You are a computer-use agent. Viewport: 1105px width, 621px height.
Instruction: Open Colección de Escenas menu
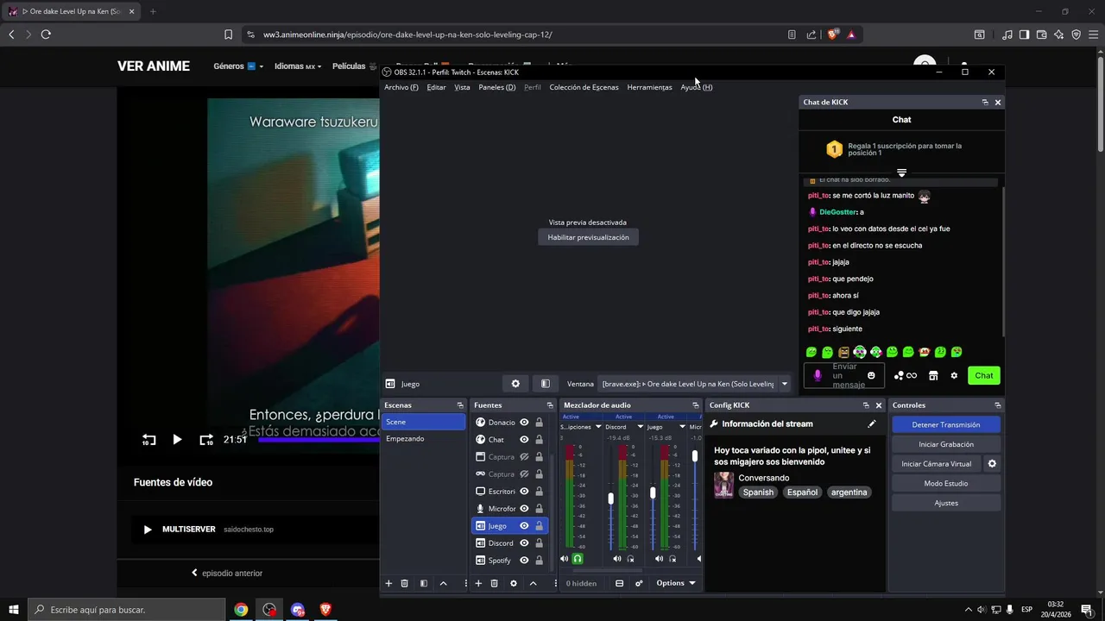[x=584, y=87]
